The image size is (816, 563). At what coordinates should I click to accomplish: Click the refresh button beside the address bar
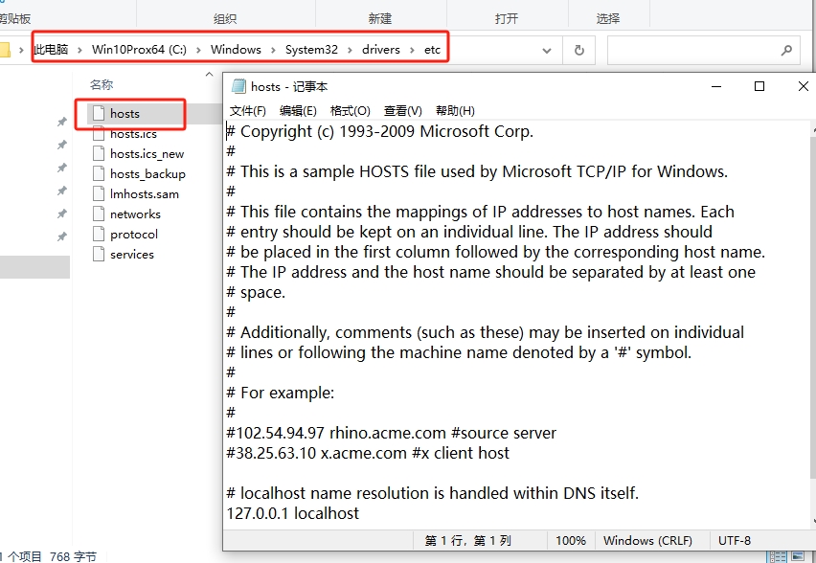point(578,50)
